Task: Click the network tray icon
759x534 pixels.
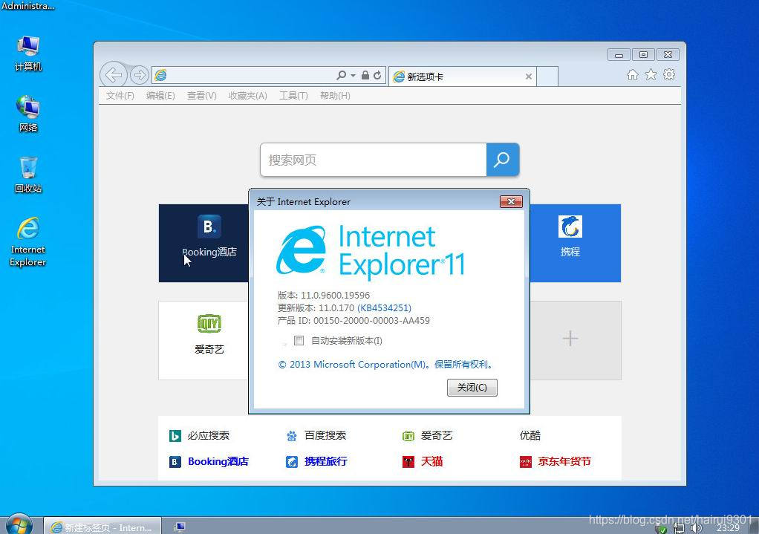Action: coord(679,528)
